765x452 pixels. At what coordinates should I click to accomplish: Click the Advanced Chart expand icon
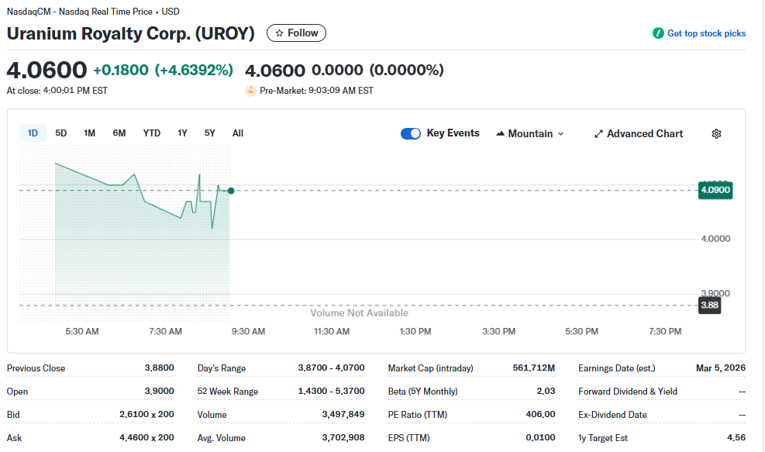[598, 134]
